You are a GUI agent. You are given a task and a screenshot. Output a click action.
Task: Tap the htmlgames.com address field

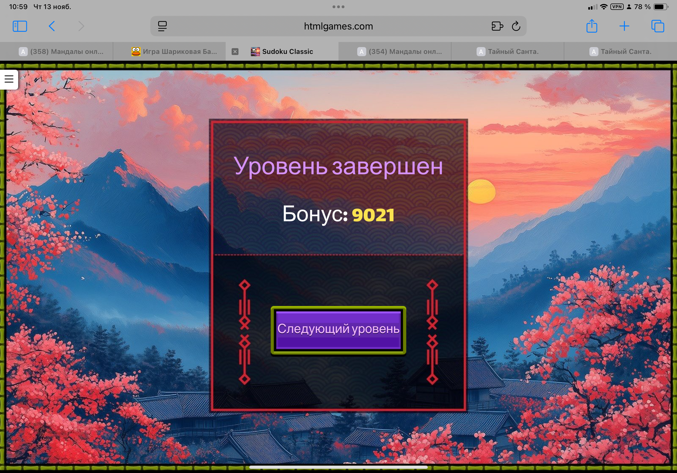tap(338, 26)
